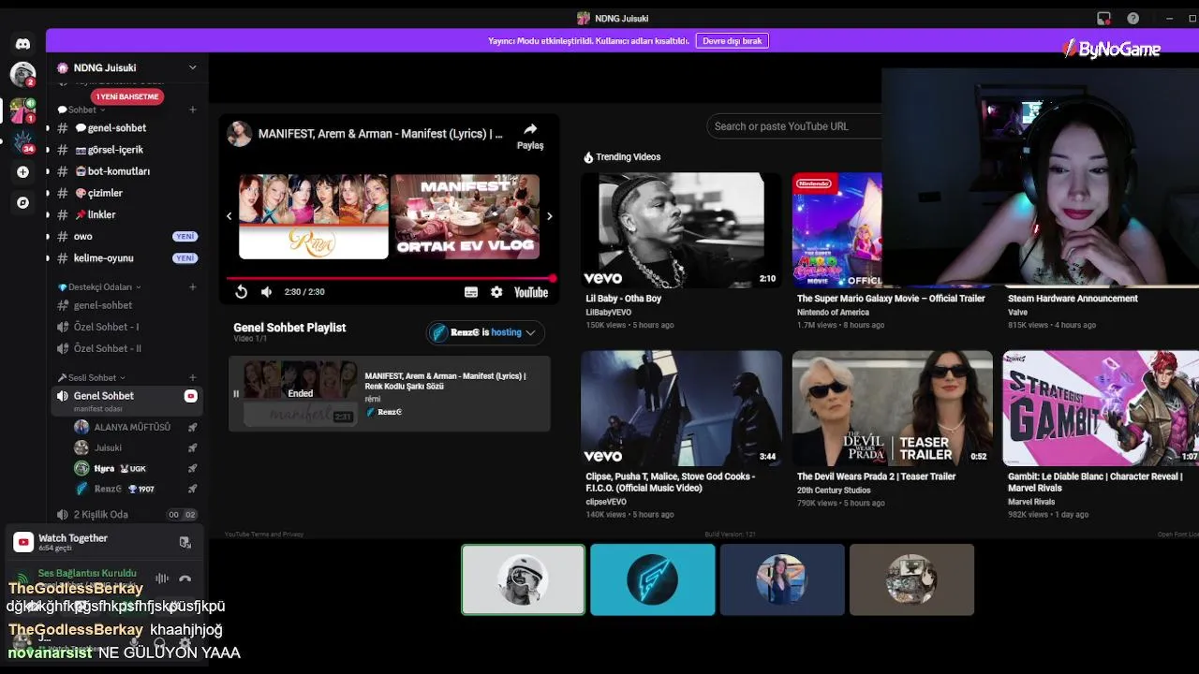Open Discord home direct messages icon

(x=22, y=44)
